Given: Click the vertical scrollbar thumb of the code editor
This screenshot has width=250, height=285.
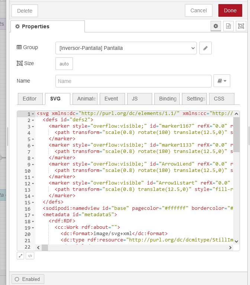Looking at the screenshot, I should 236,135.
